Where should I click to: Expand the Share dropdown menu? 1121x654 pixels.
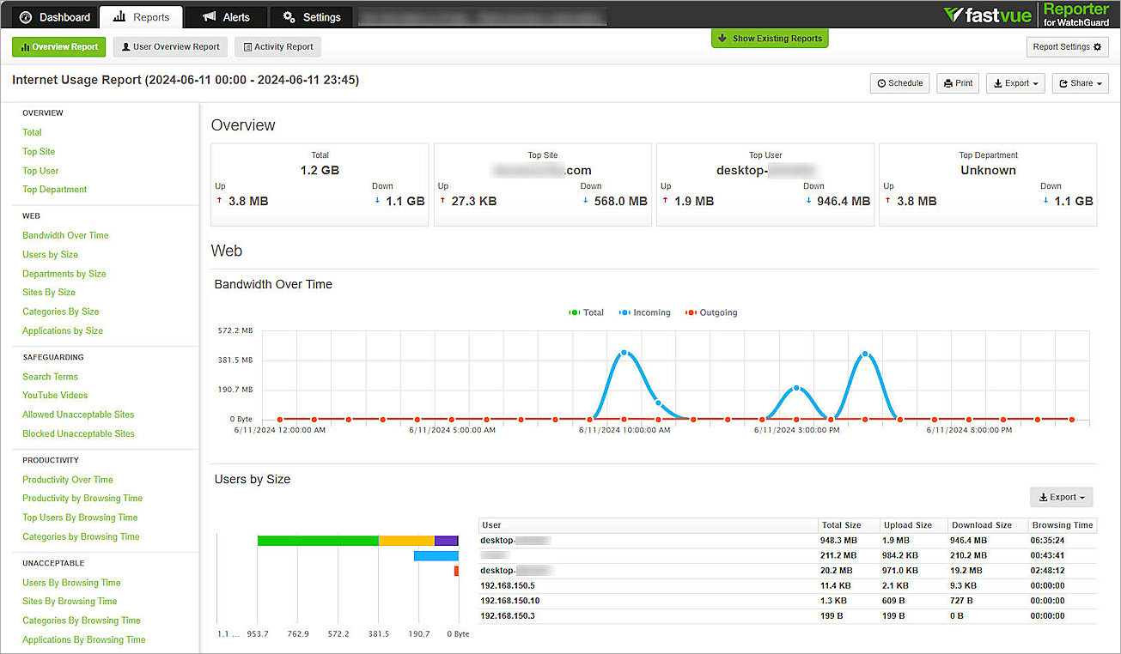pos(1080,83)
